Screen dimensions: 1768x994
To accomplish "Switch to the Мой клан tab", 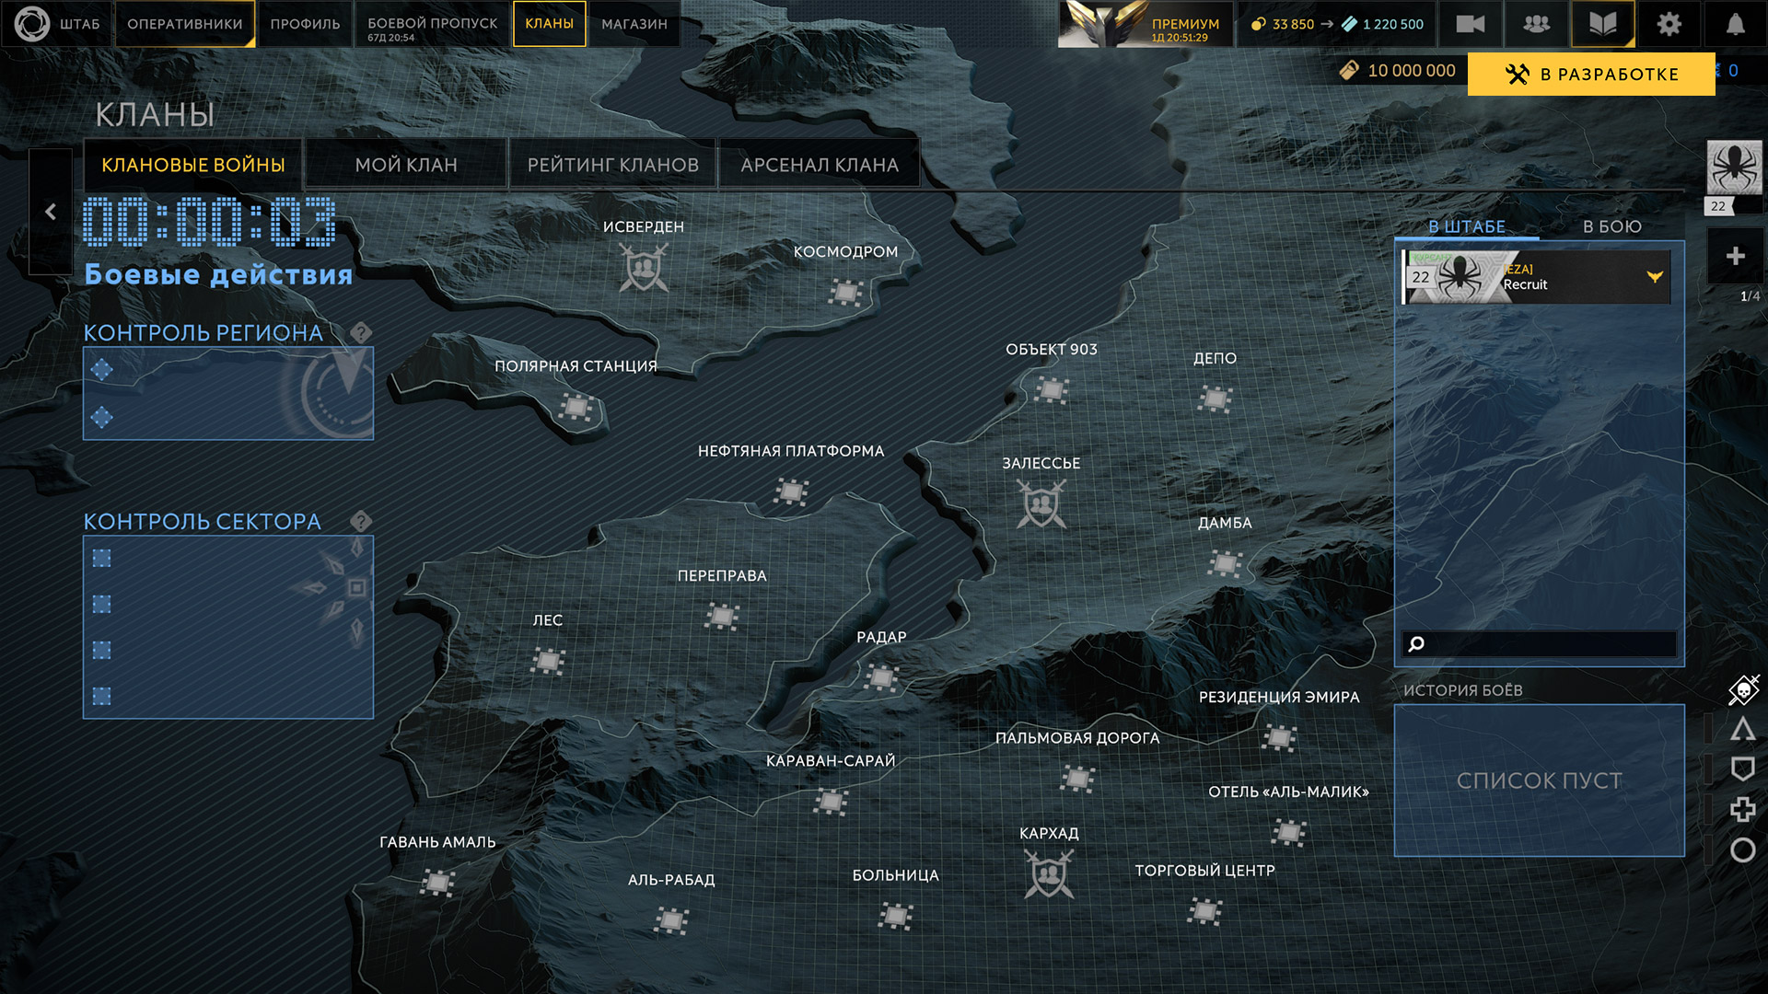I will click(x=406, y=165).
